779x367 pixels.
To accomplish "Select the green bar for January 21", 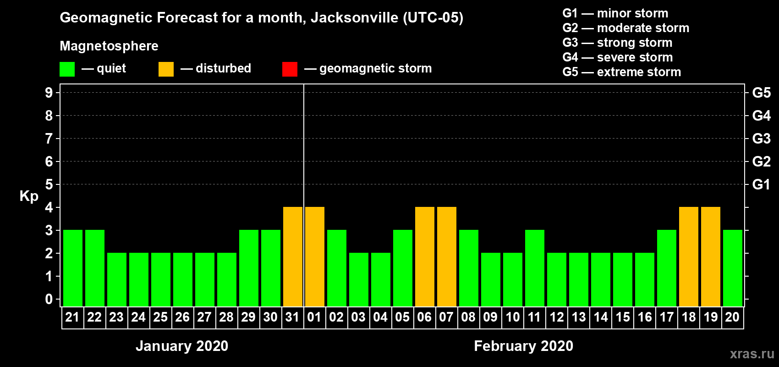I will [x=73, y=268].
